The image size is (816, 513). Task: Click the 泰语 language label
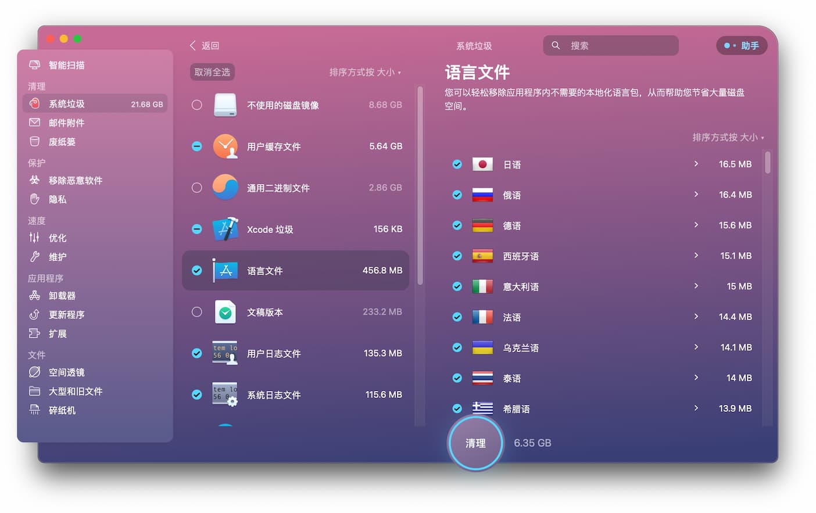(x=511, y=378)
